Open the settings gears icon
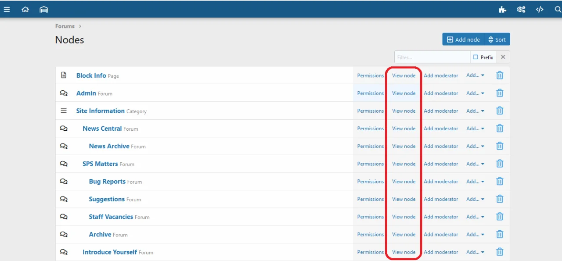Viewport: 562px width, 261px height. point(521,9)
